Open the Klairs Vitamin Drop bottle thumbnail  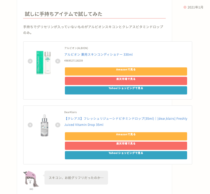click(x=44, y=125)
